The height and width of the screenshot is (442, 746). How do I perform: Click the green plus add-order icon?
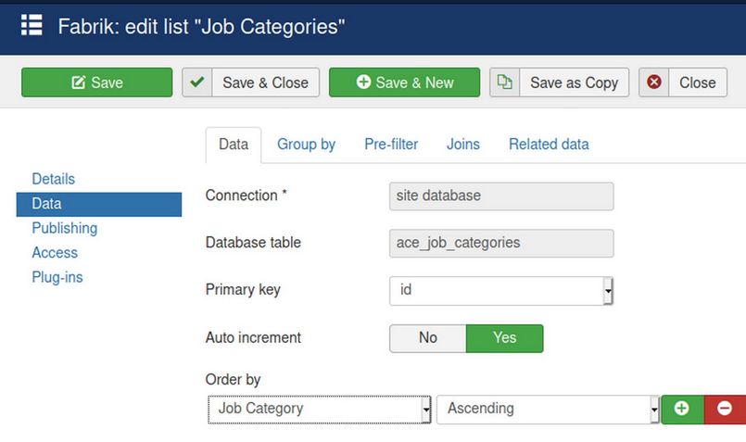[x=682, y=409]
